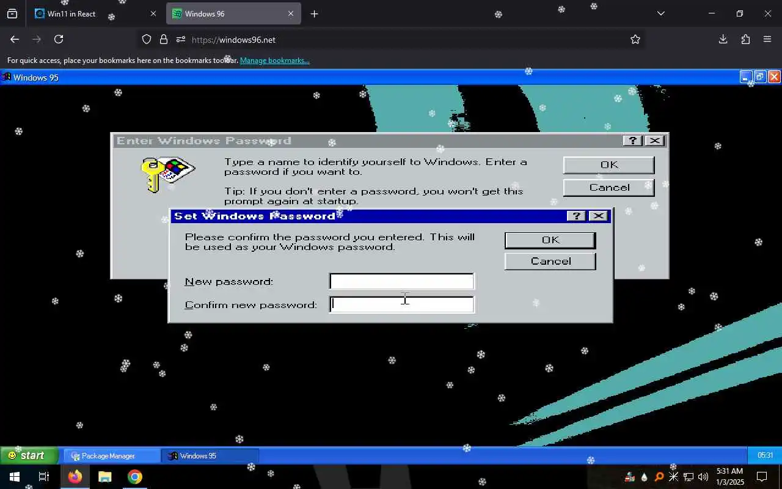782x489 pixels.
Task: Click Manage bookmarks link
Action: [x=275, y=61]
